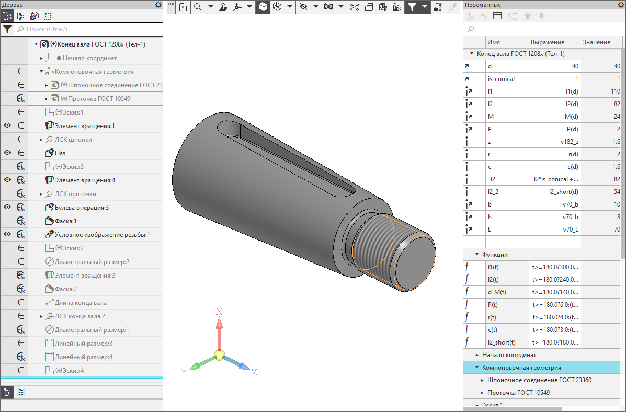Click the table view icon in Variables toolbar
626x412 pixels.
(x=497, y=16)
